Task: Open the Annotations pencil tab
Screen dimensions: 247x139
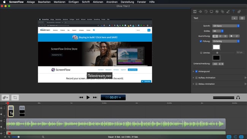Action: 228,11
